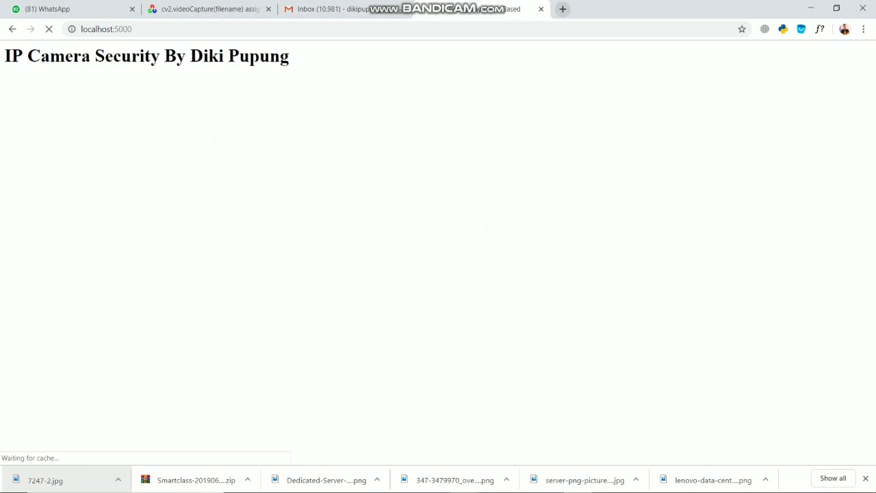Image resolution: width=876 pixels, height=493 pixels.
Task: Expand options for Dedicated-Server download
Action: [377, 480]
